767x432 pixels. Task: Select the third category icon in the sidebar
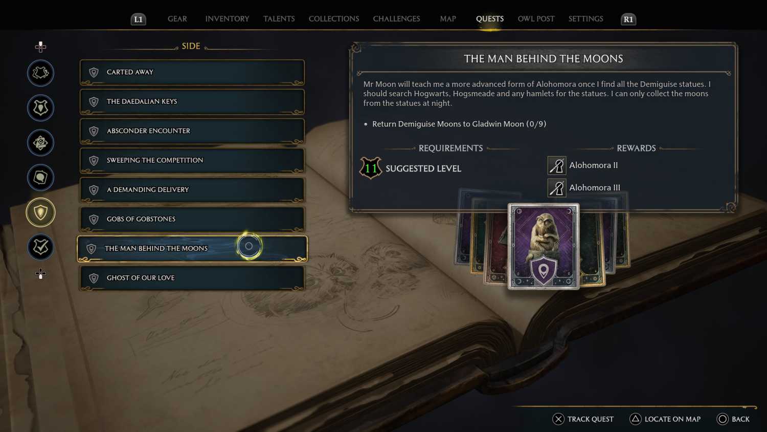click(40, 143)
